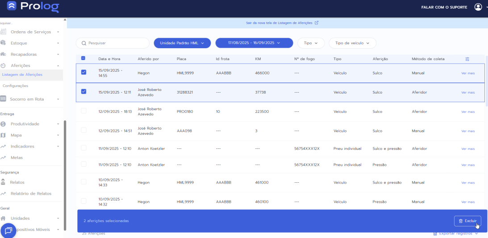Click the Estoque box icon in the sidebar
This screenshot has width=488, height=238.
4,43
